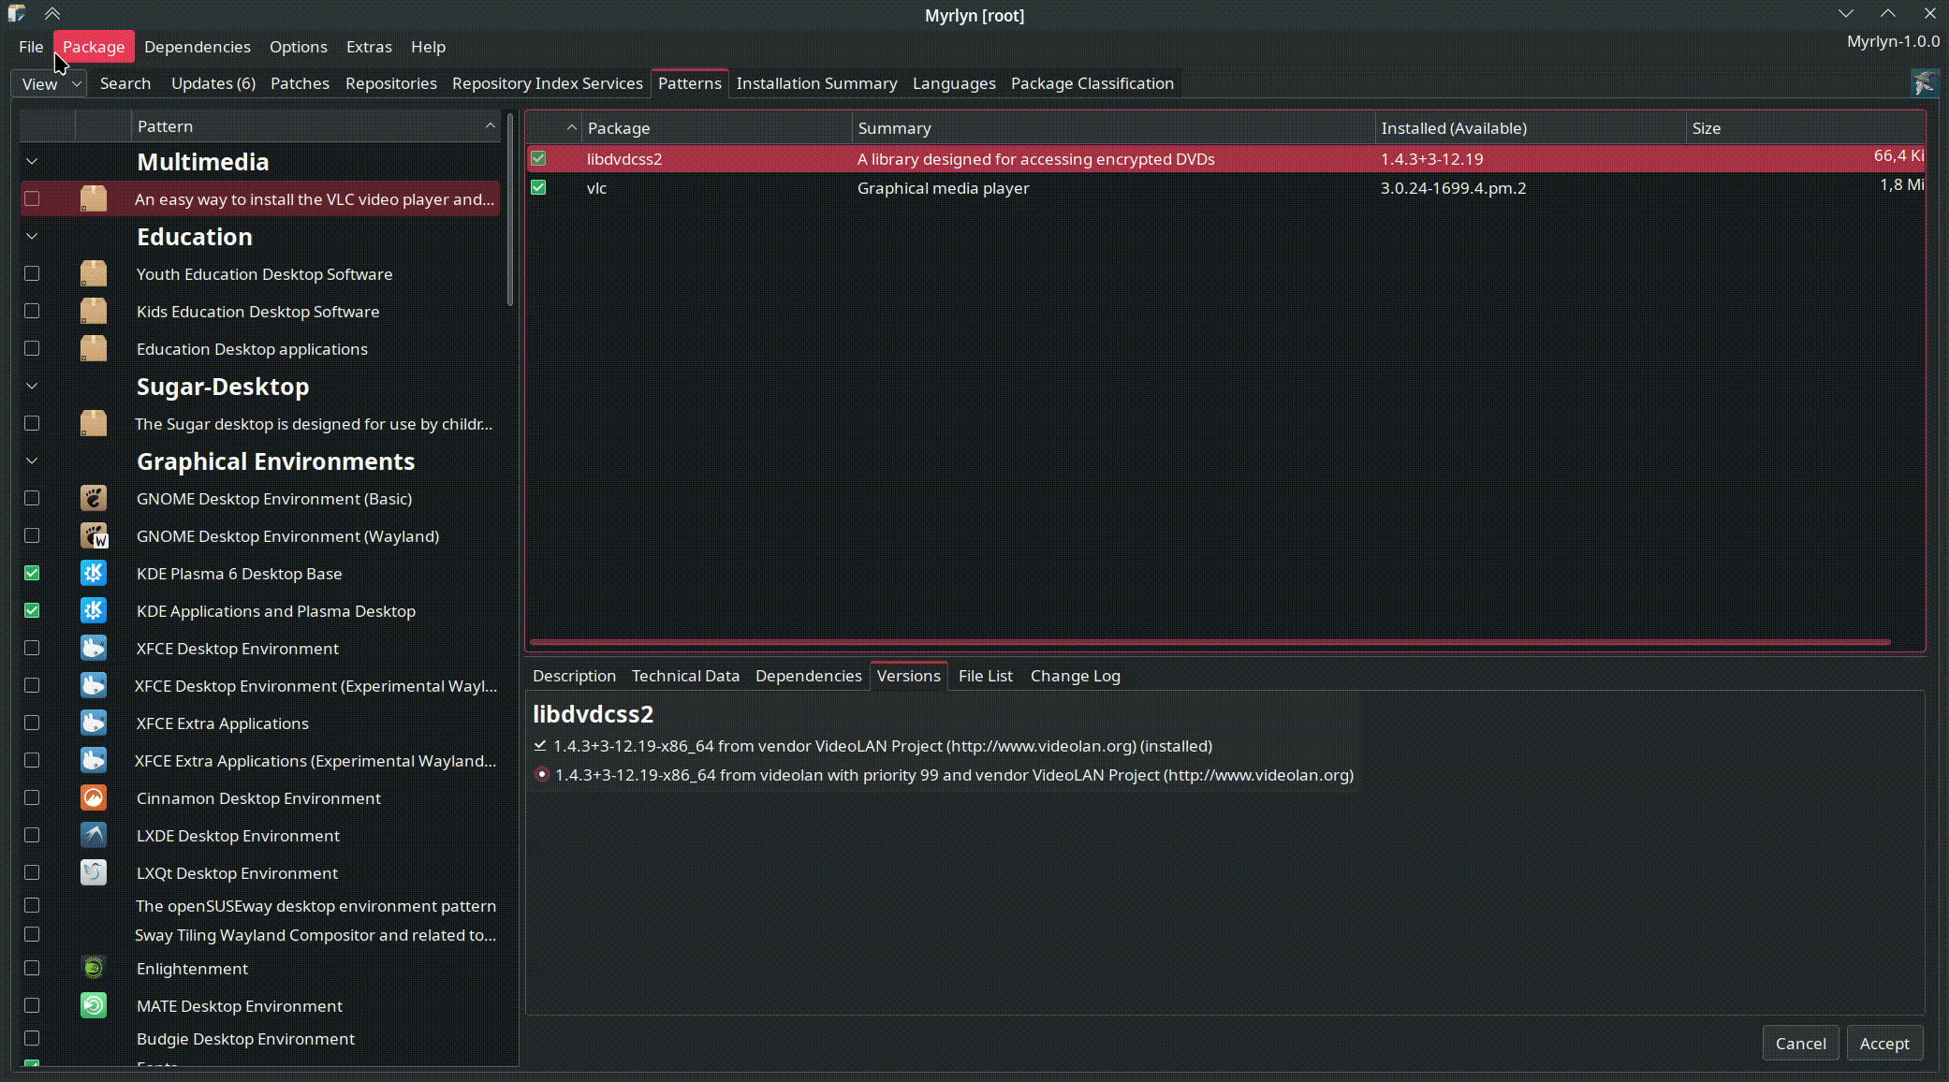Click the Sugar desktop pattern package icon
Viewport: 1949px width, 1082px height.
tap(94, 423)
